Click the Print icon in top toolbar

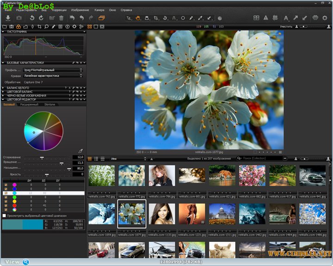coord(315,18)
